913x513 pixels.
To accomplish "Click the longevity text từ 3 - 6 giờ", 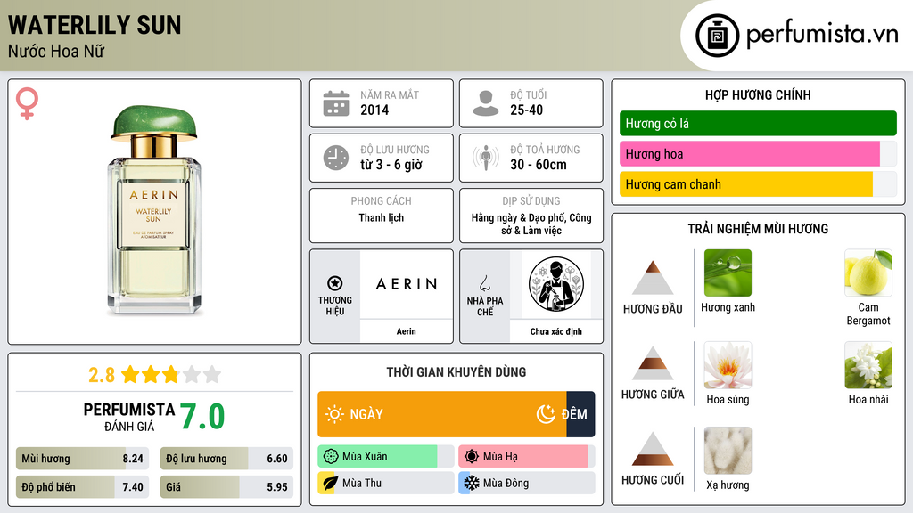I will point(391,165).
